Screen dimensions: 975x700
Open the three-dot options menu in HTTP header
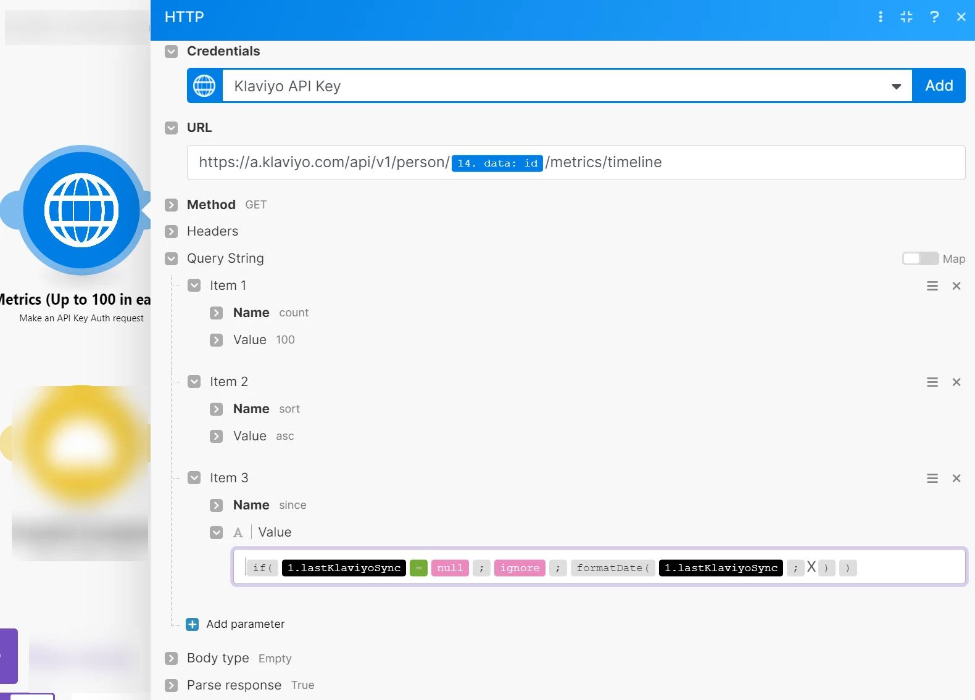tap(881, 17)
